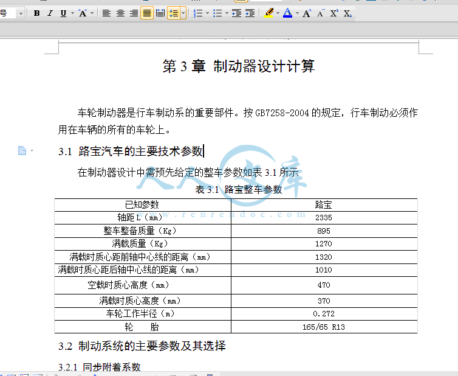Click heading 3.1 路宝汽车的主要技术参数
Image resolution: width=458 pixels, height=376 pixels.
(131, 151)
